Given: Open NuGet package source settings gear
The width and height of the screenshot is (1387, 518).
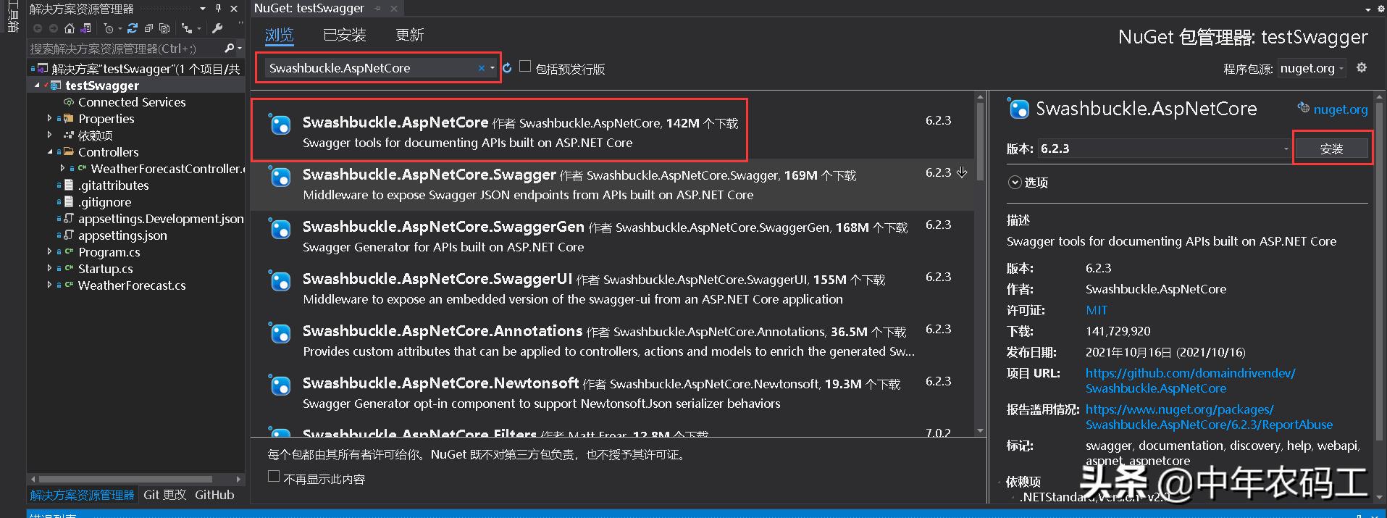Looking at the screenshot, I should point(1362,67).
